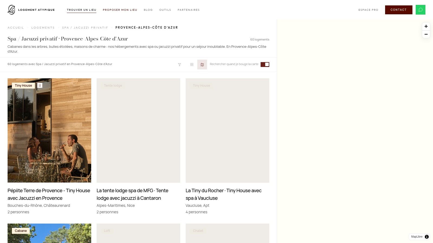Open Pépiite Terre de Provence listing title
The image size is (433, 243).
point(49,194)
